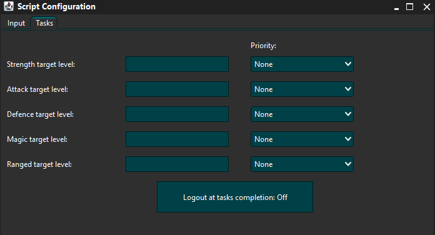
Task: Click the Strength target level label
Action: (x=41, y=64)
